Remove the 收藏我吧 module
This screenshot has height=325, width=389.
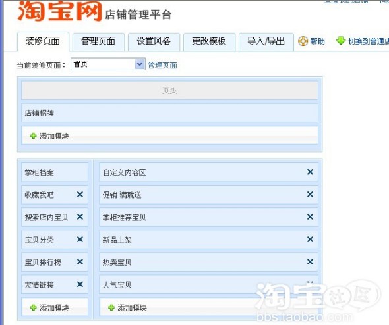point(80,195)
